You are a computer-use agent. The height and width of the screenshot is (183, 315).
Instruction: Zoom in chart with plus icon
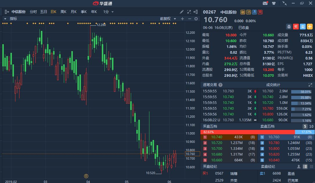pos(182,18)
